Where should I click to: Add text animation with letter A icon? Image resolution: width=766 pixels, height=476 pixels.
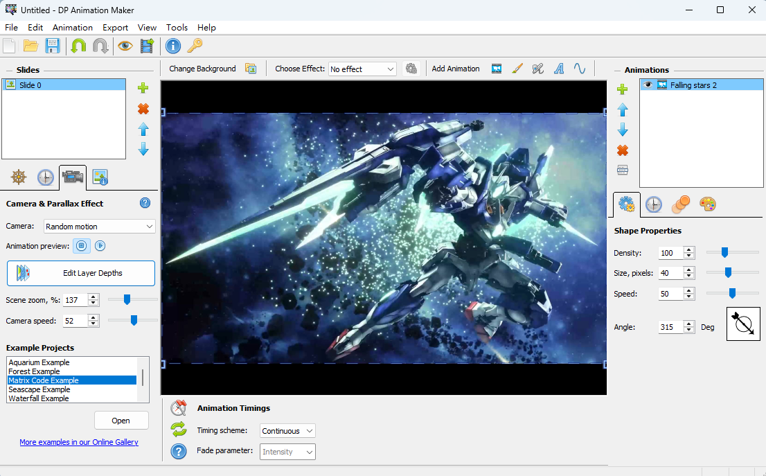(x=559, y=69)
